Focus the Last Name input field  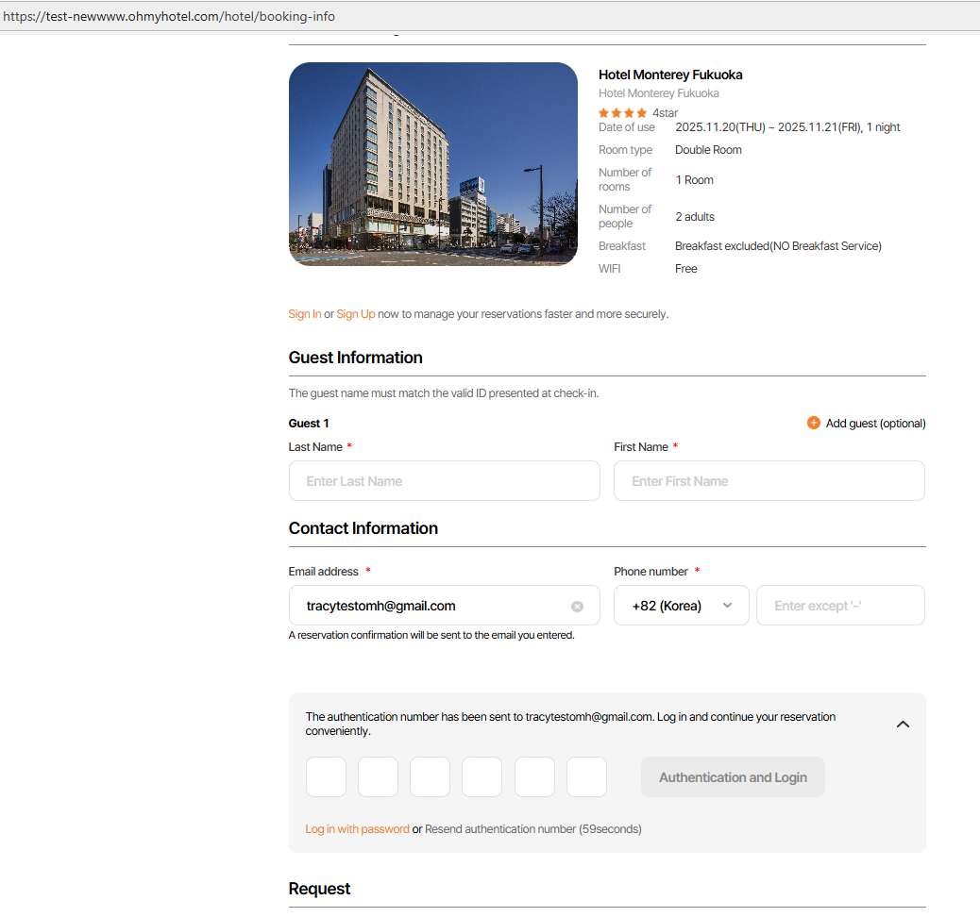[x=444, y=481]
